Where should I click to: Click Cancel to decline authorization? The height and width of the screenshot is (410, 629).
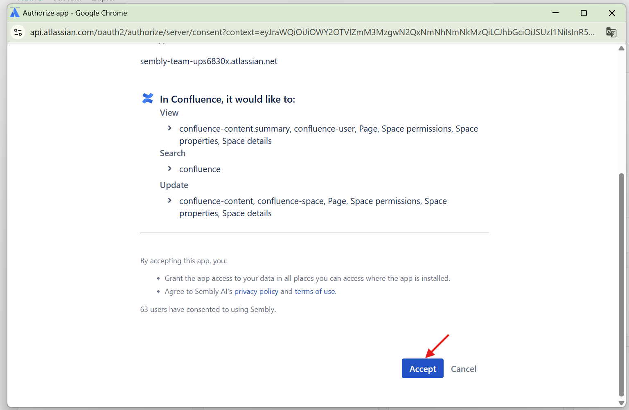(463, 369)
